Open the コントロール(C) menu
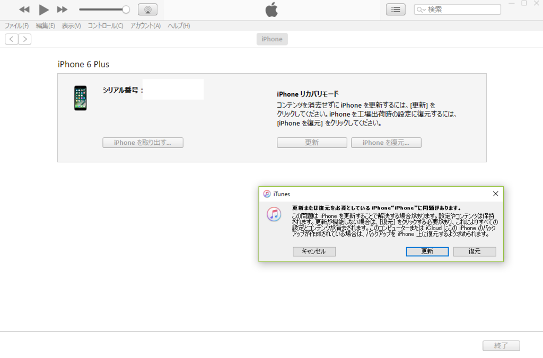 click(106, 25)
